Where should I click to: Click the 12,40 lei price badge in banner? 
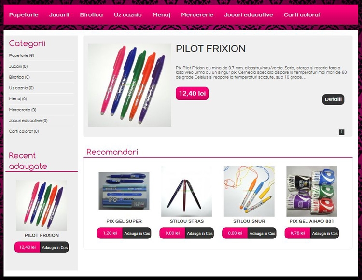[x=192, y=94]
